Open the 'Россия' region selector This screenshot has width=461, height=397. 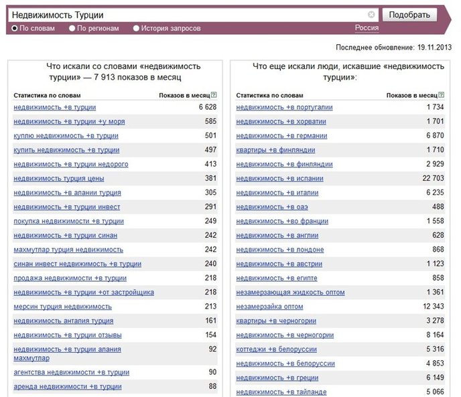tap(367, 28)
